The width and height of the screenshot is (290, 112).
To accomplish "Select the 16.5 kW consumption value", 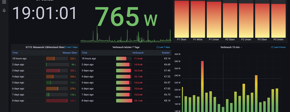I will click(138, 70).
